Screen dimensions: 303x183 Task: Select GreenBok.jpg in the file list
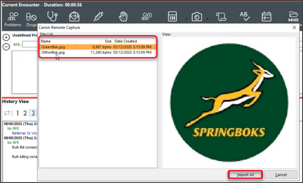(x=98, y=47)
